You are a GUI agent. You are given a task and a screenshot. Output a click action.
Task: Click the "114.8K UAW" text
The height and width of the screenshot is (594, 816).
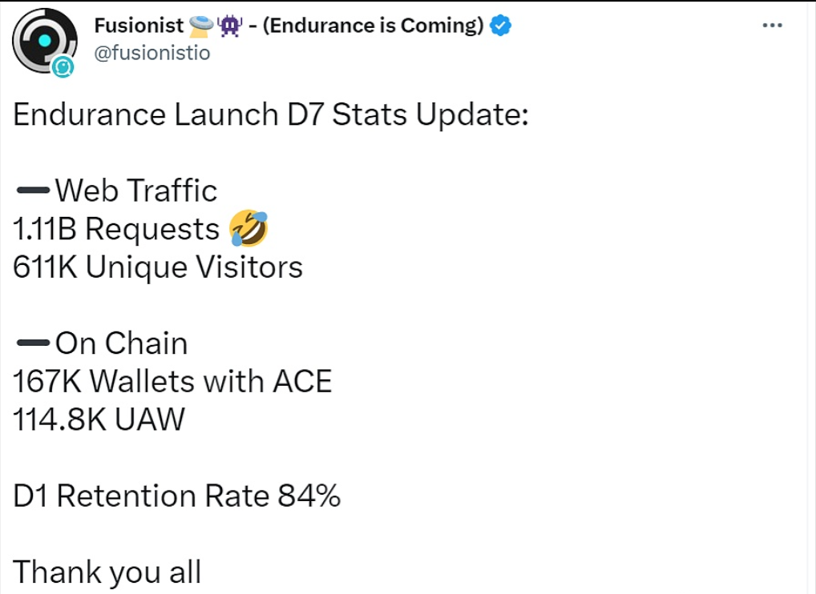[99, 419]
